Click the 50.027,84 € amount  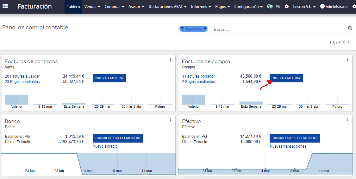(x=73, y=82)
